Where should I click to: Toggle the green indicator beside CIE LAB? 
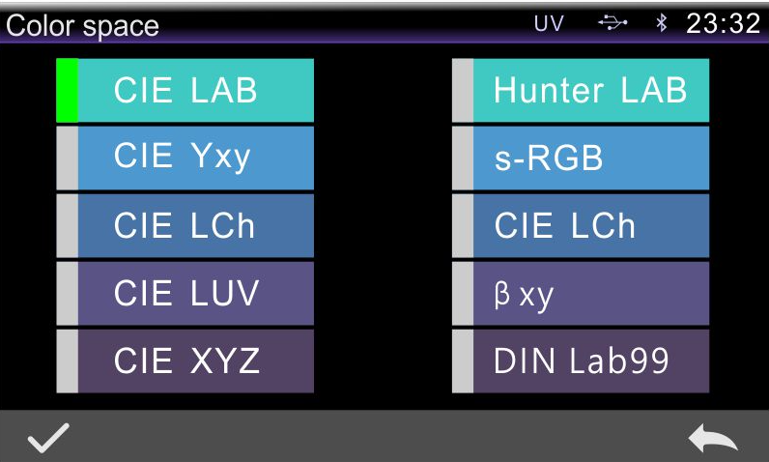pos(67,91)
